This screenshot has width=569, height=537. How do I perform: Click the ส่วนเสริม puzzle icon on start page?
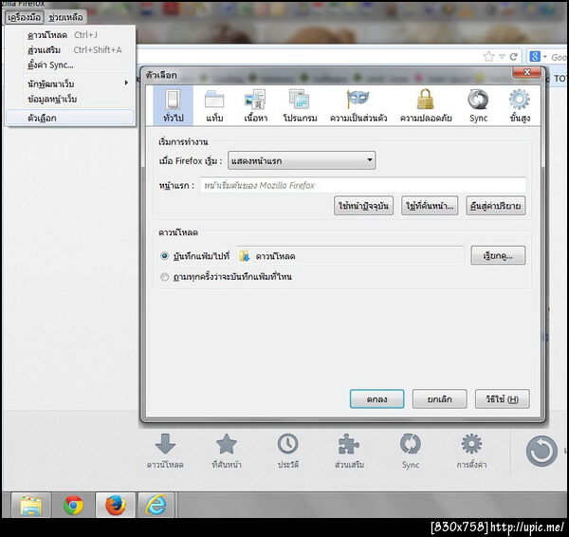tap(349, 444)
